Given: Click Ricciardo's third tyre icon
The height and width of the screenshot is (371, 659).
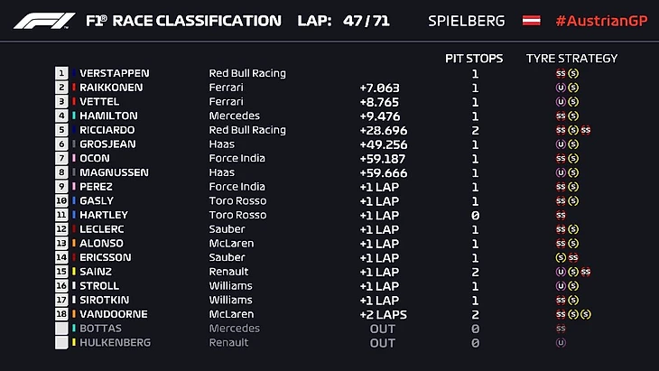Looking at the screenshot, I should click(x=585, y=130).
